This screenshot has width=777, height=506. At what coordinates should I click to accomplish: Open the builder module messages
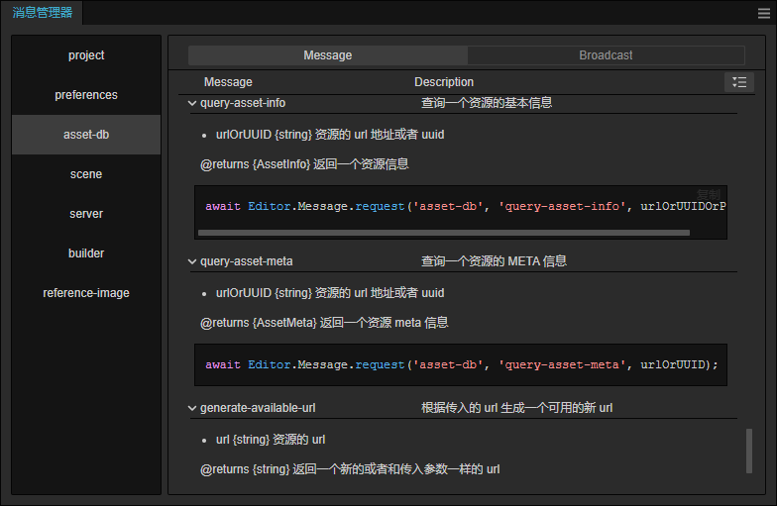coord(86,253)
